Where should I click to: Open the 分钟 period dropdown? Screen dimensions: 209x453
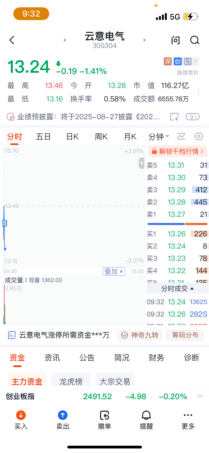159,136
